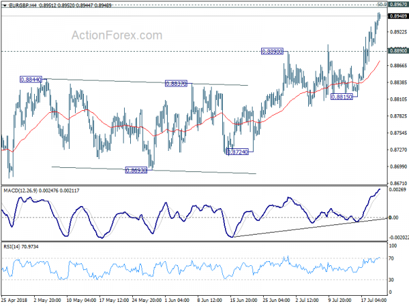This screenshot has height=306, width=409.
Task: Select the 25 Apr 2018 date on the time axis
Action: (15, 299)
